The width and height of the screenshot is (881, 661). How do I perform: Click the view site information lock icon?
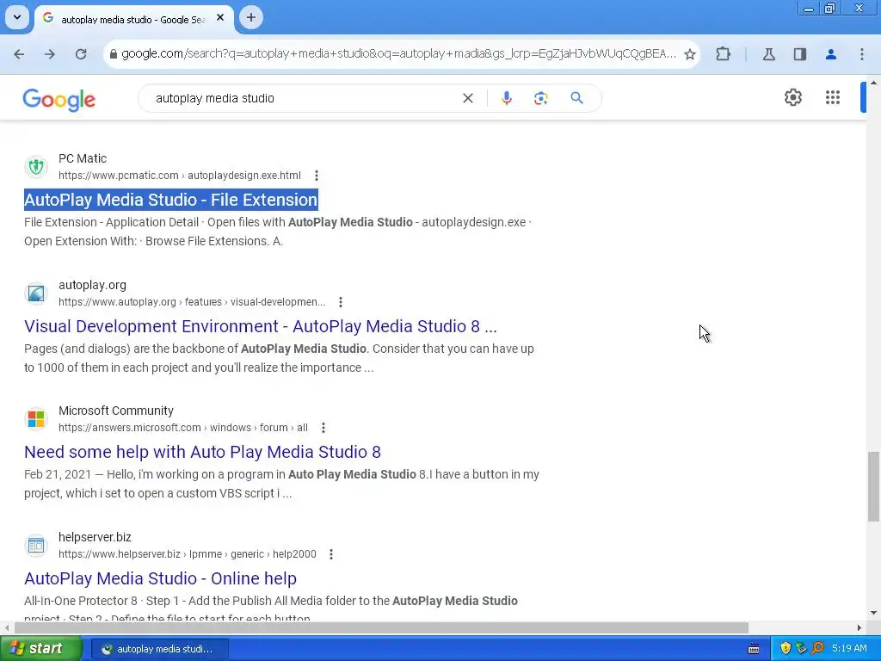114,54
